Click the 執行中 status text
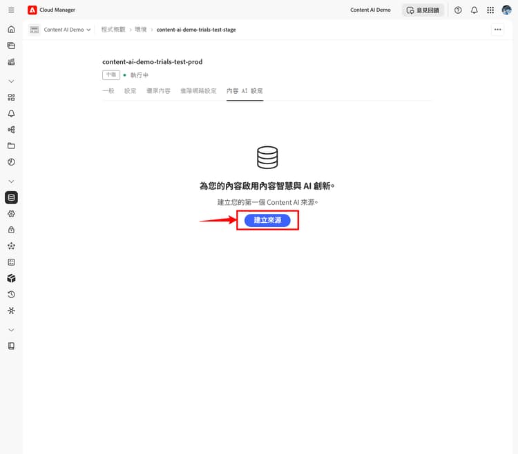This screenshot has width=518, height=454. [x=139, y=75]
